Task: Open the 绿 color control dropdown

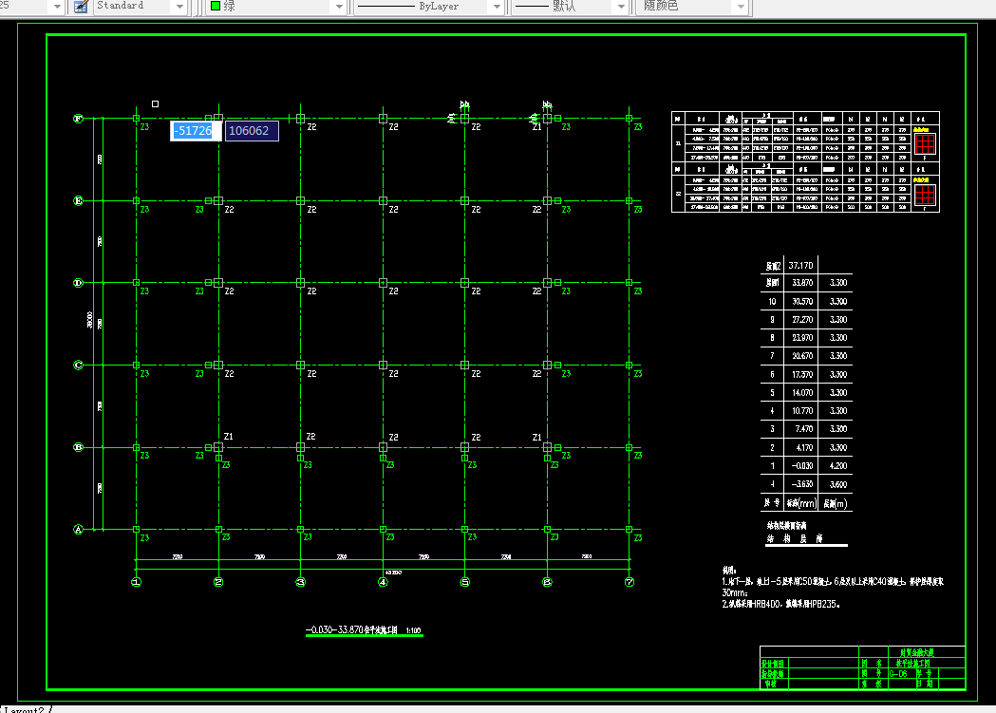Action: [x=339, y=7]
